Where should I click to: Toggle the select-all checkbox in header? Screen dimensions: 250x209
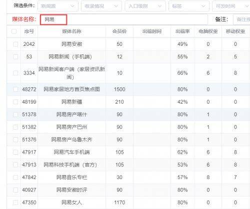14,31
